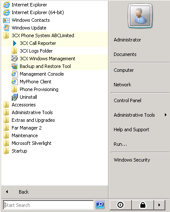Open Administrative Tools in right pane

(134, 115)
